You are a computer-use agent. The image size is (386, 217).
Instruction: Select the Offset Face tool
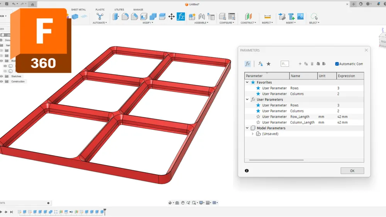point(162,17)
